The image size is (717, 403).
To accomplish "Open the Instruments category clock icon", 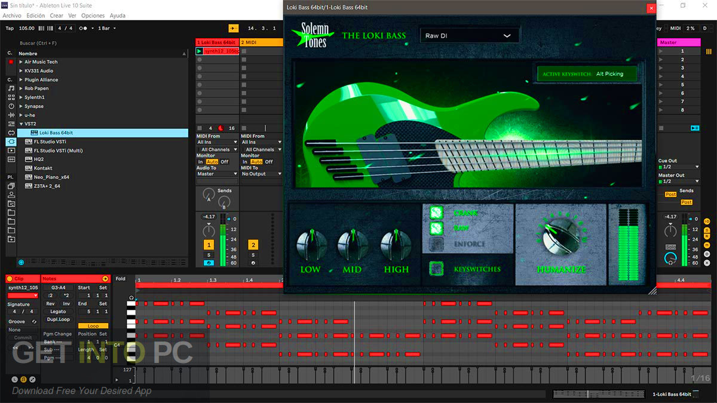I will 11,106.
